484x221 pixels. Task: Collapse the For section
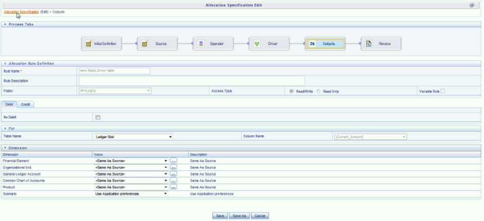[5, 128]
